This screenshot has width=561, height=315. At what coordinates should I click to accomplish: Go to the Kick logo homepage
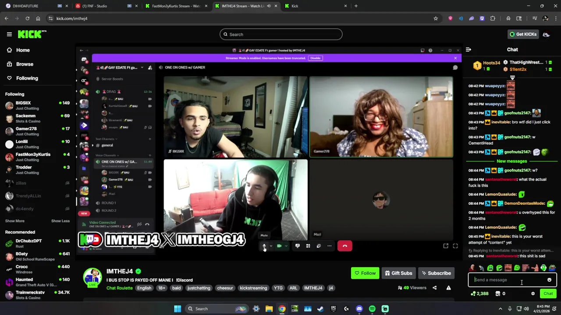click(x=32, y=34)
